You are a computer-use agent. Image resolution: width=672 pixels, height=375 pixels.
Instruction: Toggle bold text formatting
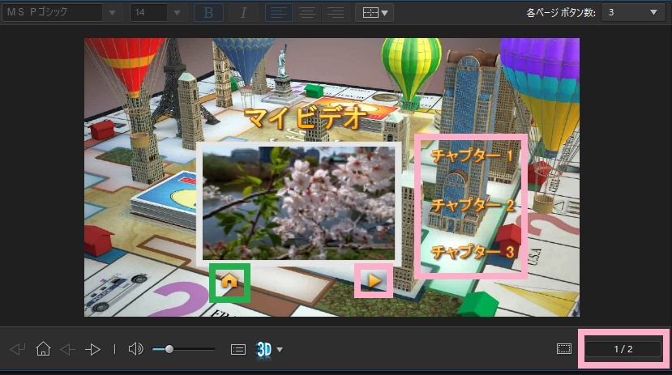point(209,13)
